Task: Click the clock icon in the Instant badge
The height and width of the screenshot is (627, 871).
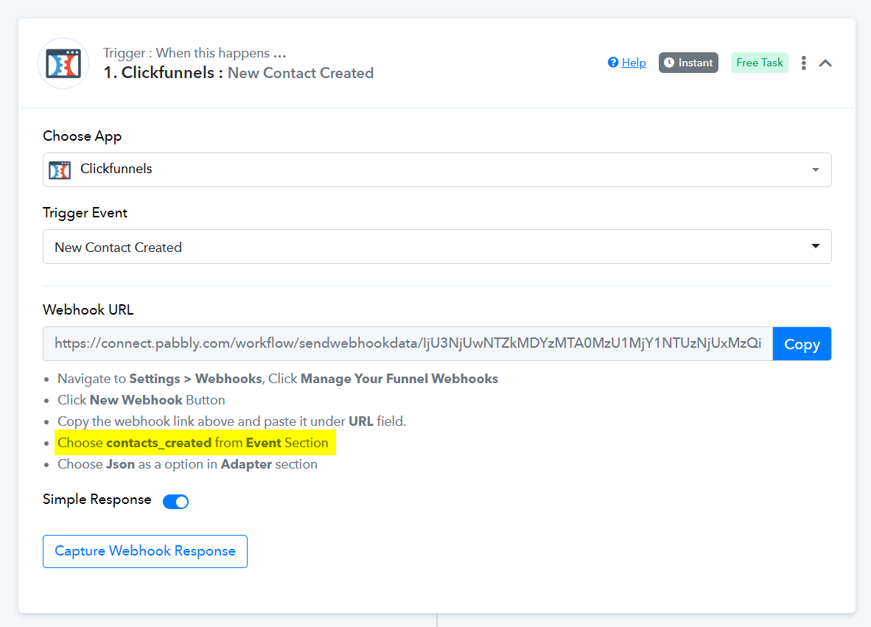Action: pos(669,63)
